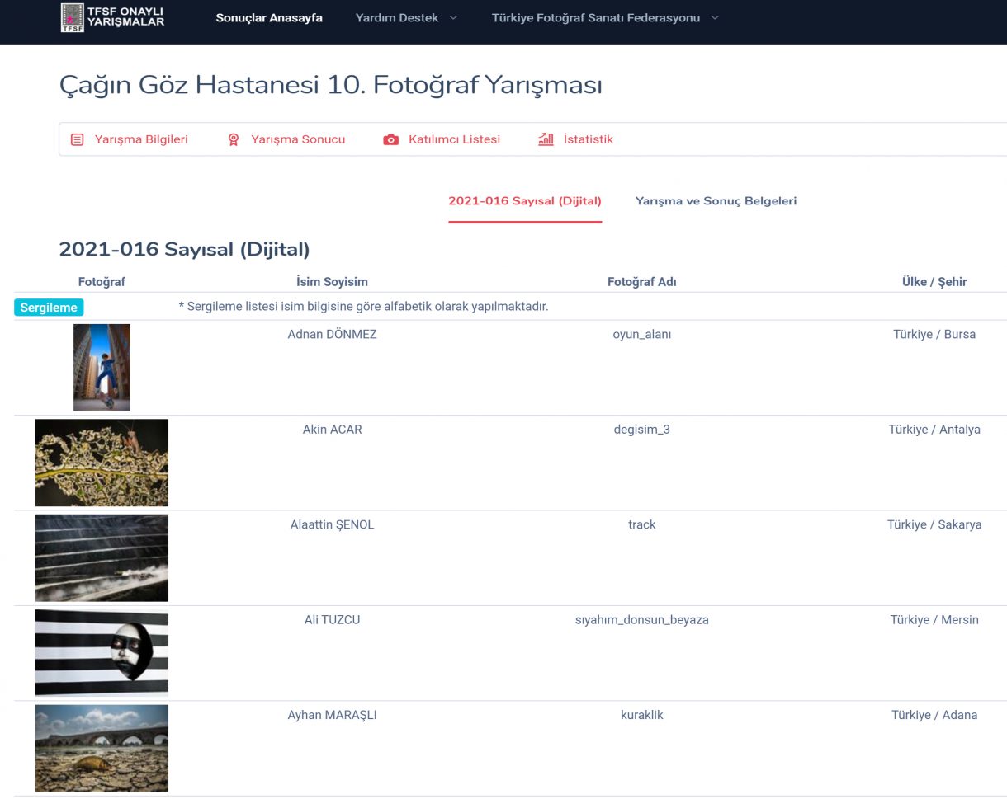Viewport: 1007px width, 799px height.
Task: Click the chevron beside Yardım Destek
Action: (x=452, y=18)
